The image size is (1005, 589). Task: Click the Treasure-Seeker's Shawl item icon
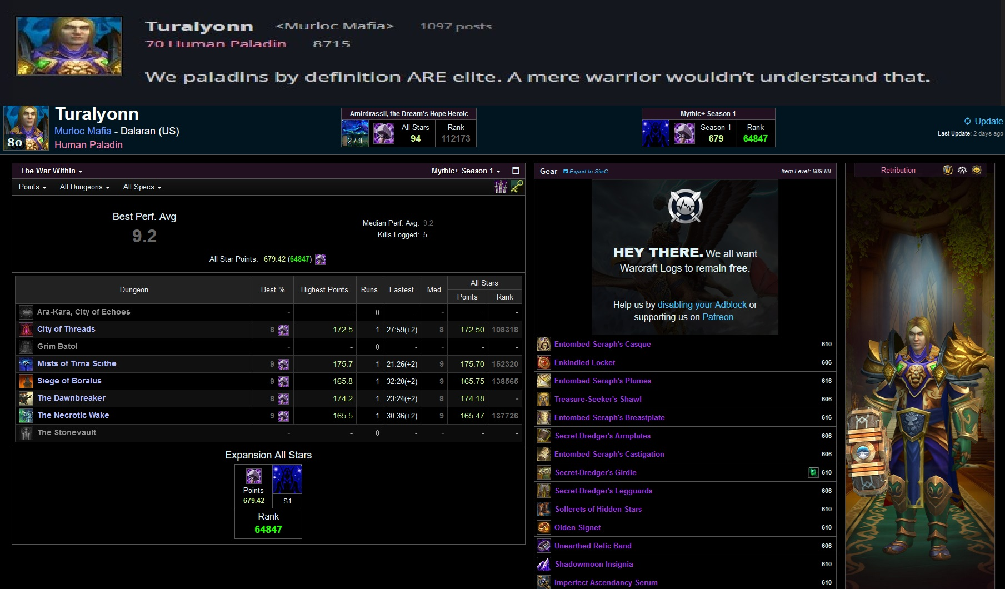tap(544, 399)
